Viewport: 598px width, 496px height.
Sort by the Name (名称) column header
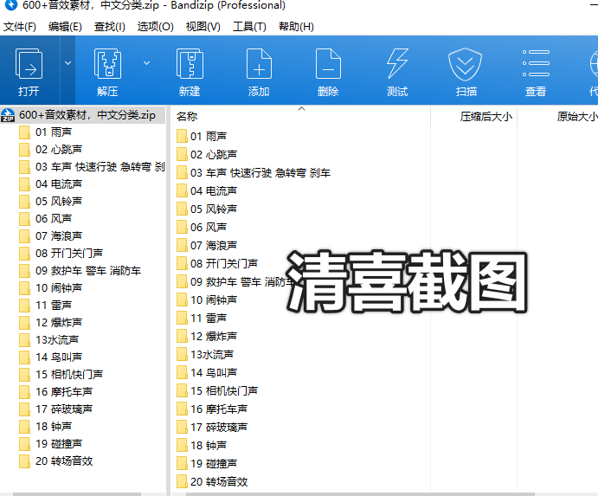click(187, 116)
